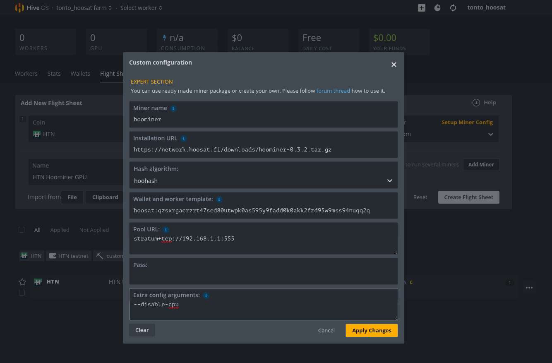
Task: Click the Help info icon
Action: click(476, 103)
